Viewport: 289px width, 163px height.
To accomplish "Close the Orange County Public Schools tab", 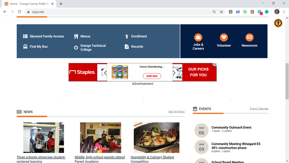I will pyautogui.click(x=52, y=4).
